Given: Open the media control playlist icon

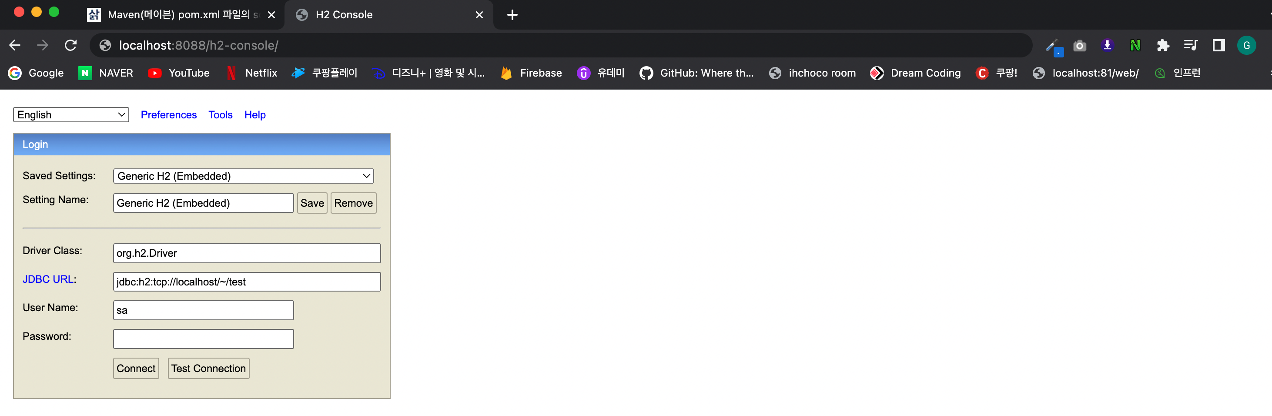Looking at the screenshot, I should [x=1191, y=45].
